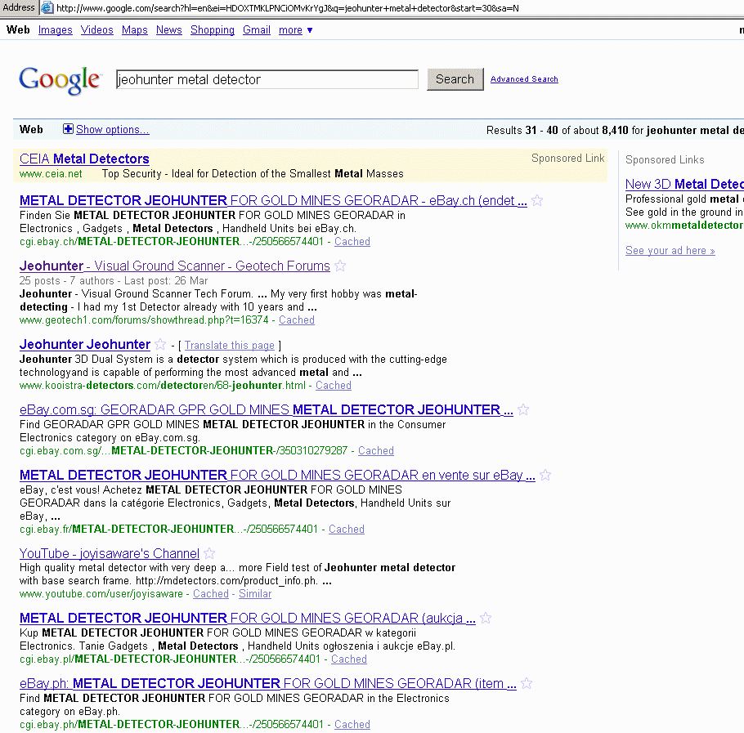The image size is (744, 733).
Task: Open the Videos tab
Action: (96, 30)
